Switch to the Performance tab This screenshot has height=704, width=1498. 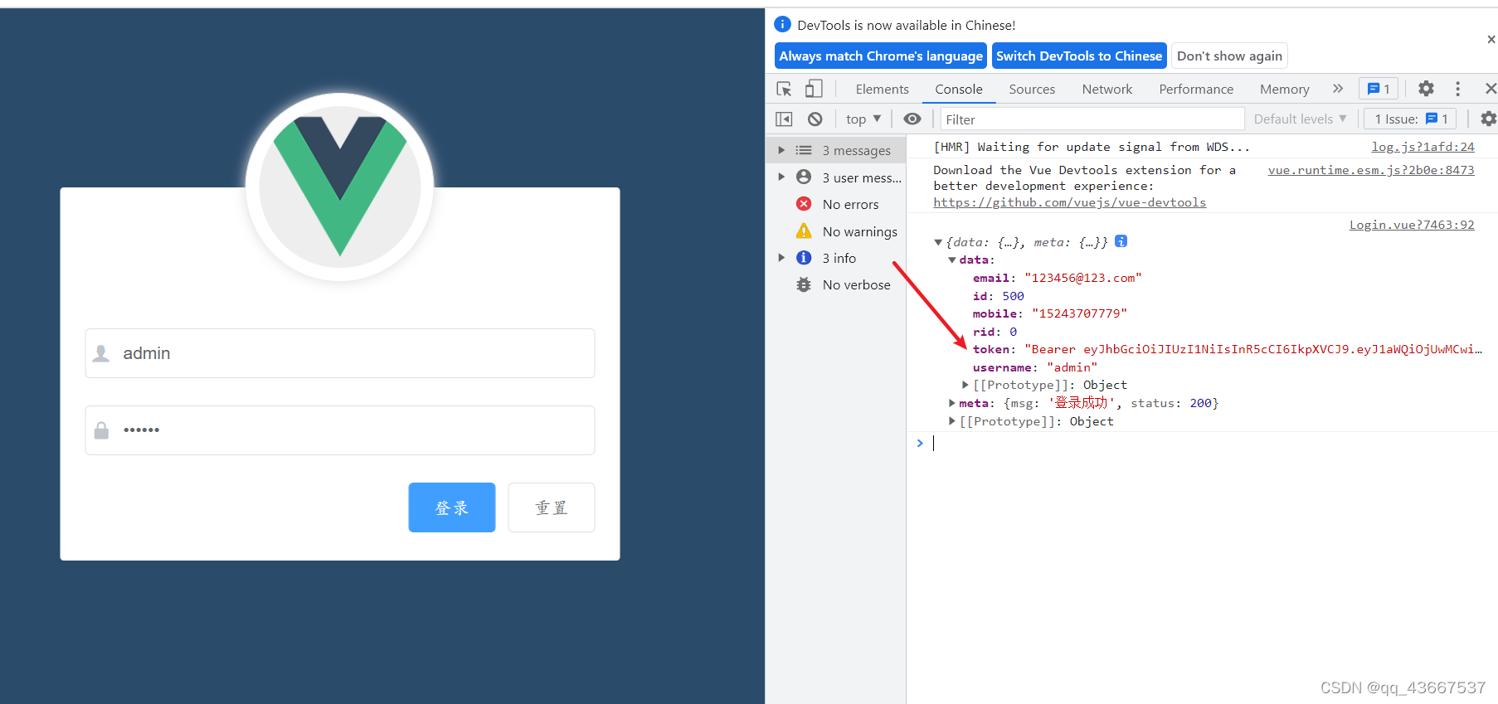pyautogui.click(x=1196, y=89)
